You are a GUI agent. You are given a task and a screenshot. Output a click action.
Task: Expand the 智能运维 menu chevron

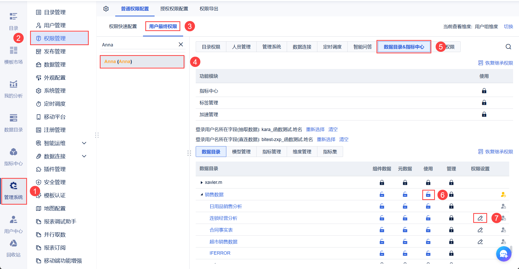[x=84, y=143]
